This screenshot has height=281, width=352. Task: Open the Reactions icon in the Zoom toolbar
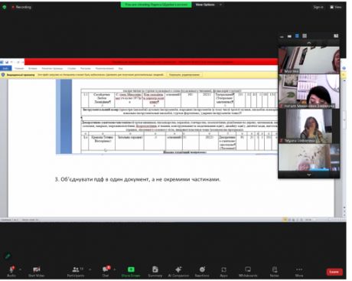coord(202,271)
